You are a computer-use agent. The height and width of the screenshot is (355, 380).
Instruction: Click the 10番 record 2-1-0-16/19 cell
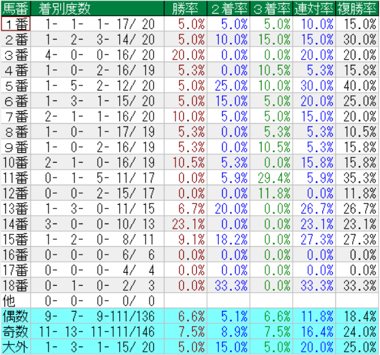[97, 162]
